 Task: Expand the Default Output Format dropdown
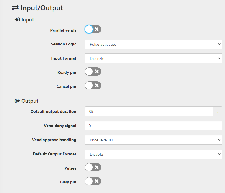click(x=153, y=154)
